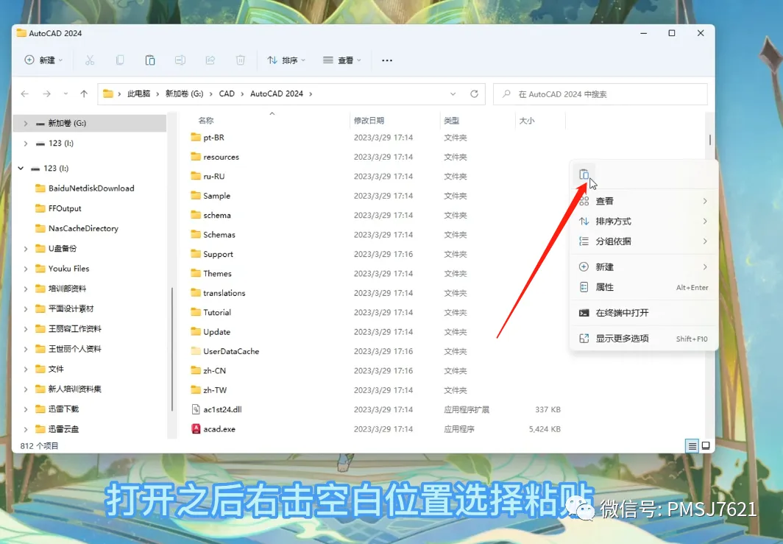Click the delete trash icon in toolbar
Viewport: 783px width, 544px height.
pos(240,60)
